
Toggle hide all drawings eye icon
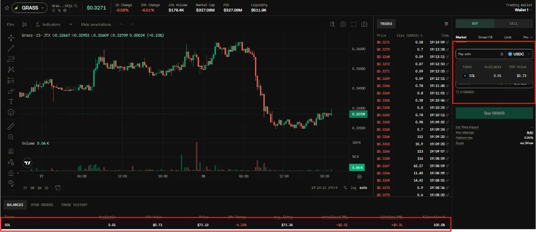tap(11, 183)
